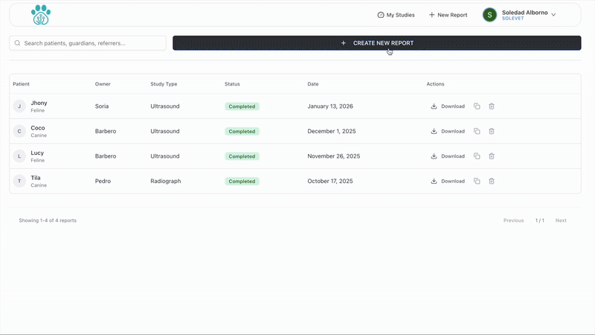The image size is (595, 335).
Task: Click the Completed badge in Jhony's row
Action: 242,106
